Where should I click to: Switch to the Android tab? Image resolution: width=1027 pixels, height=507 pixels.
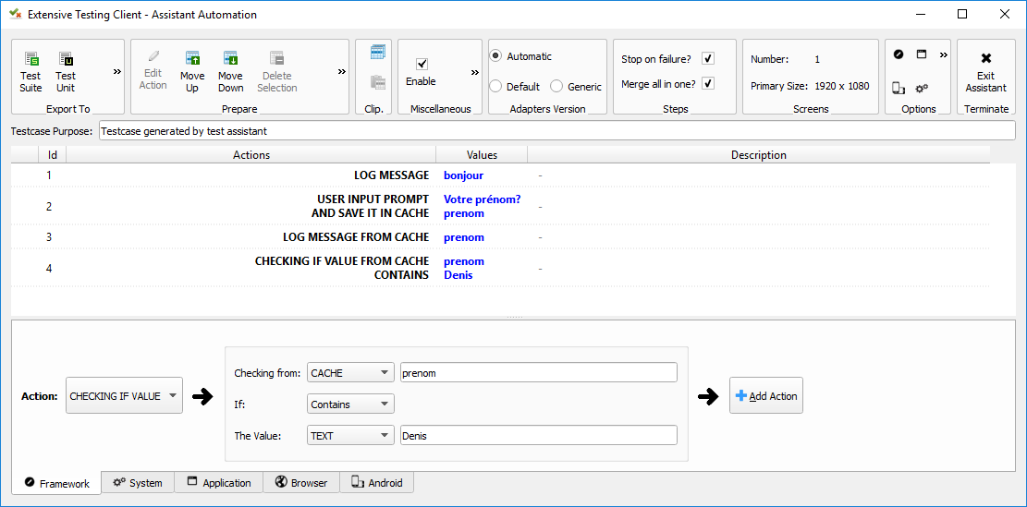pyautogui.click(x=377, y=483)
